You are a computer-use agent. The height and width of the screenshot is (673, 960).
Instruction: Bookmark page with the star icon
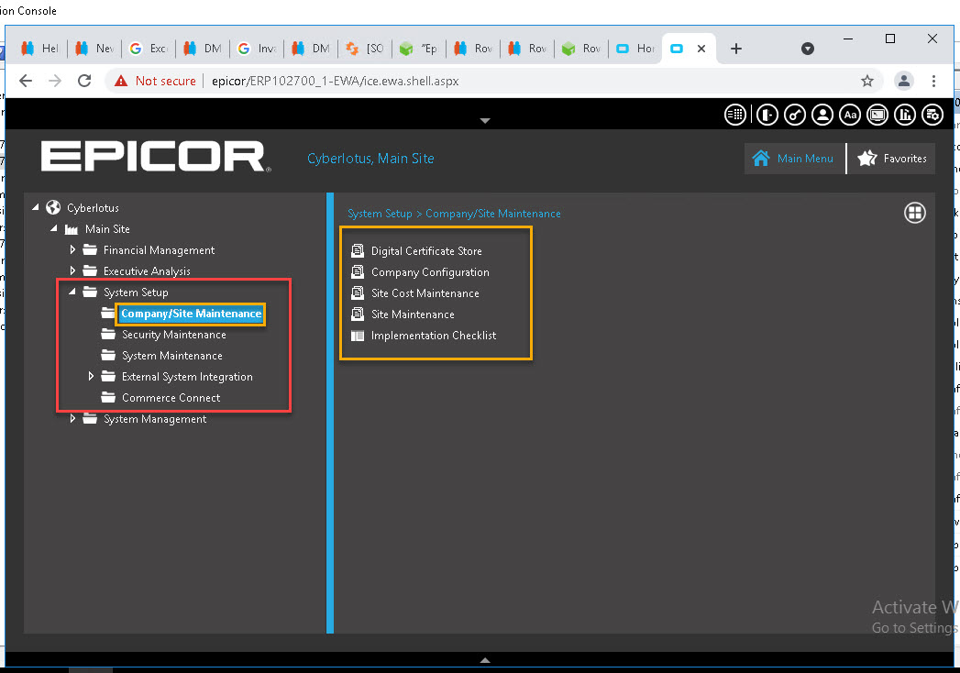tap(867, 81)
